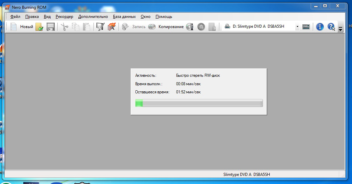Viewport: 352px width, 184px height.
Task: Click the Choose recorder drives icon
Action: (306, 27)
